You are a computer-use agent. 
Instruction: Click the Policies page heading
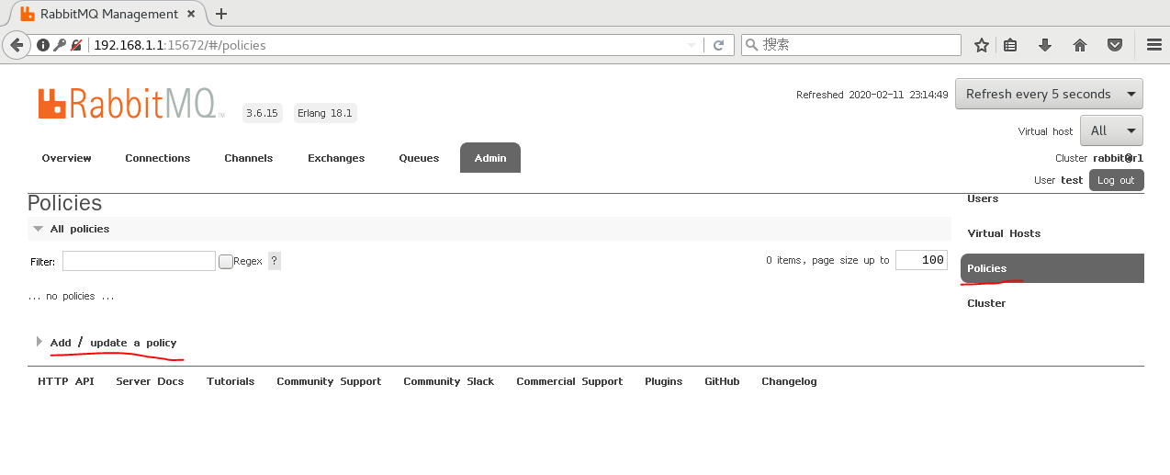tap(65, 203)
